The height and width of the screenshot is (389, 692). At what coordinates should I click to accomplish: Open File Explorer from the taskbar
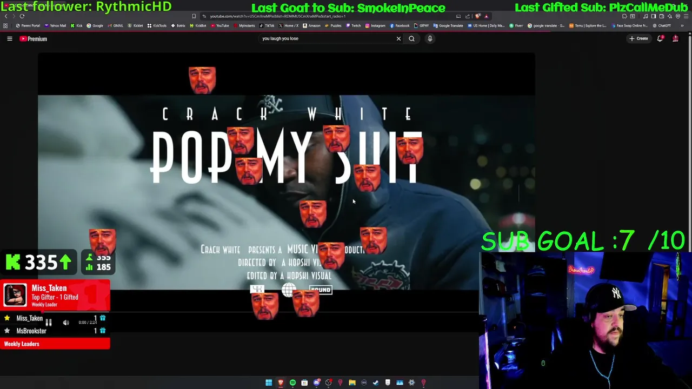pos(352,383)
